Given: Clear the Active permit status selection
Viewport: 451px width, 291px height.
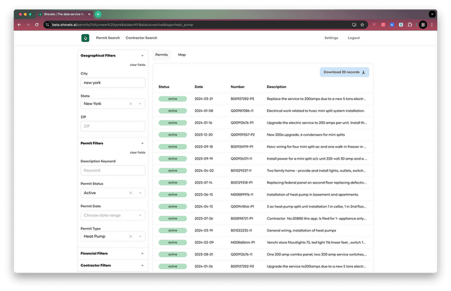Looking at the screenshot, I should (x=130, y=193).
